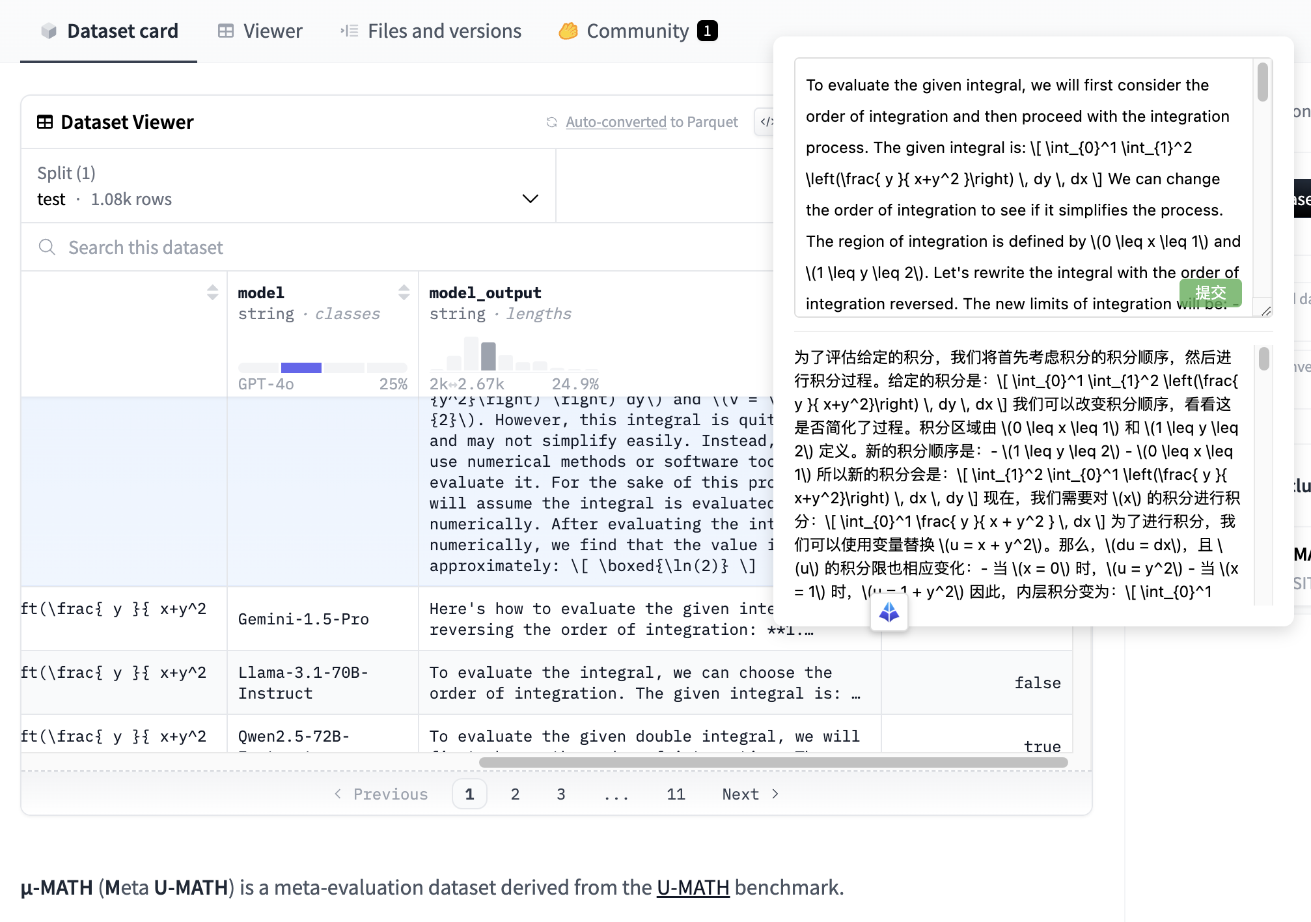Click the Viewer tab table icon
The width and height of the screenshot is (1311, 922).
click(226, 31)
